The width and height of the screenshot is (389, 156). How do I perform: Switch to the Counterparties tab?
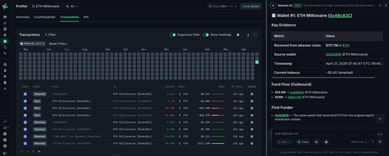coord(45,17)
